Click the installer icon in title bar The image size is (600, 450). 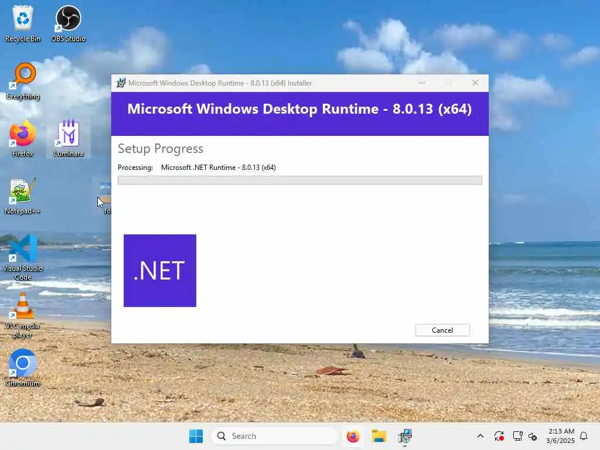click(121, 83)
